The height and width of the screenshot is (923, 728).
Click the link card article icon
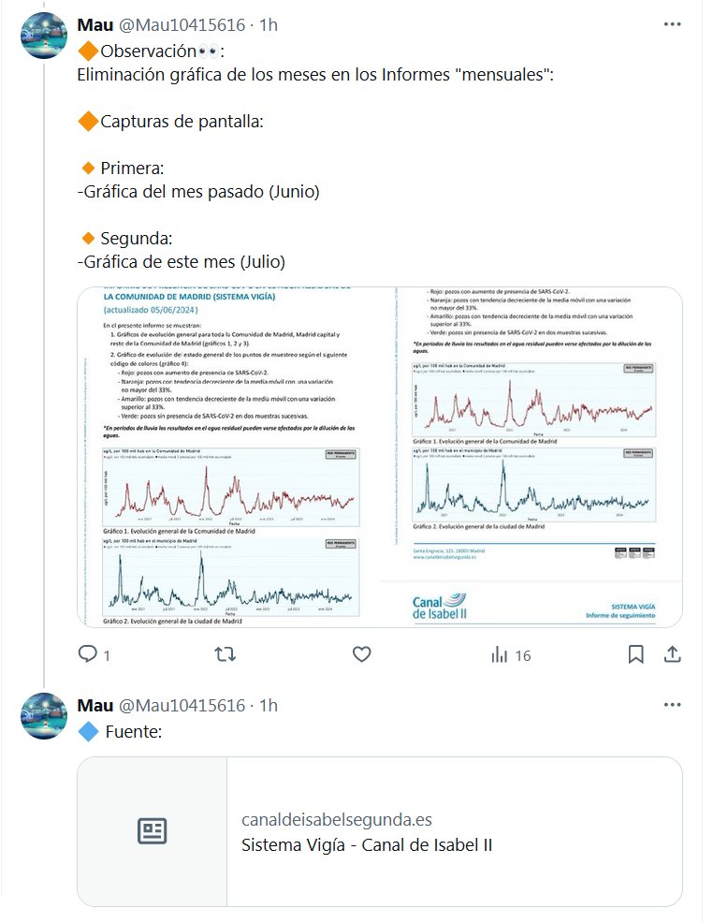pos(153,831)
